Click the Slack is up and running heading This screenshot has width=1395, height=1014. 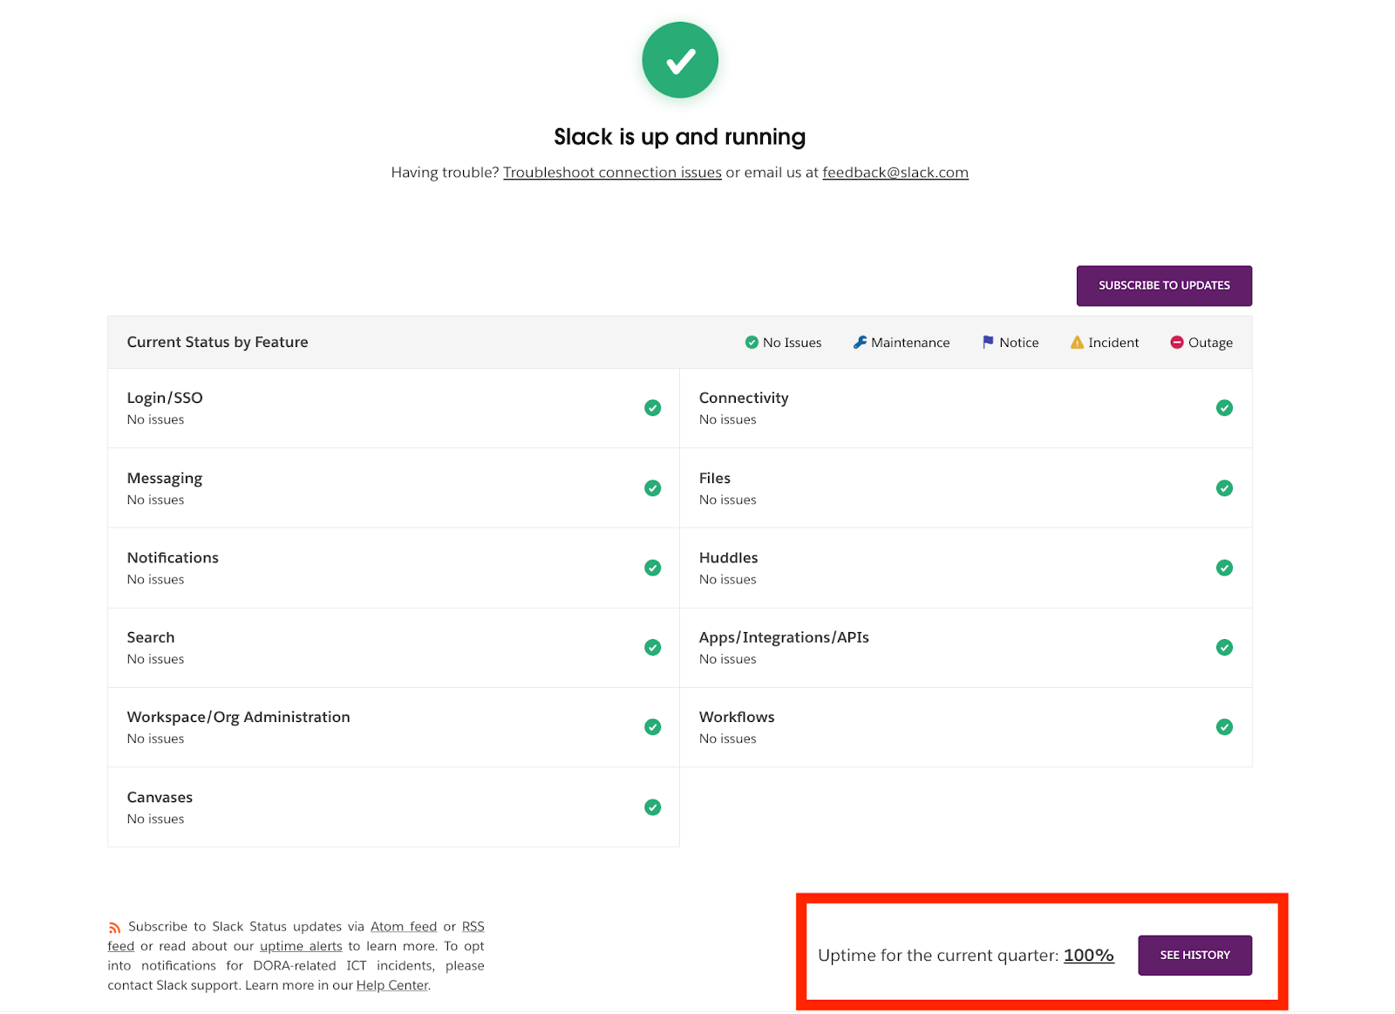point(680,137)
